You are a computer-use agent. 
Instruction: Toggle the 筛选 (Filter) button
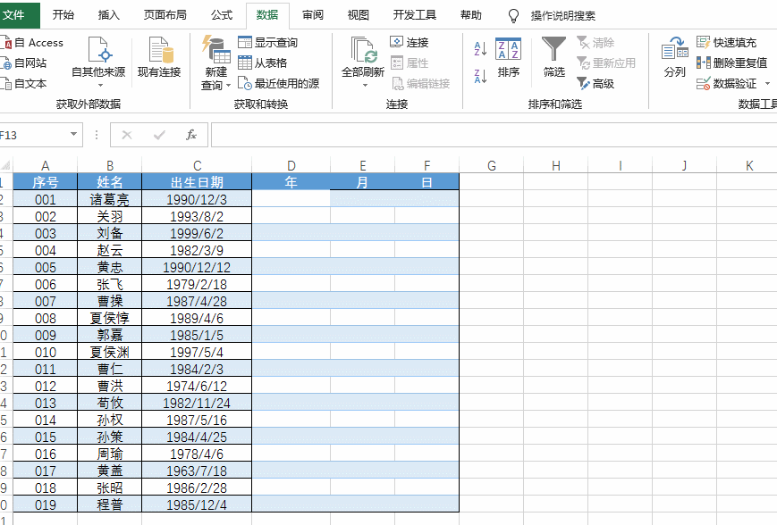(x=553, y=57)
